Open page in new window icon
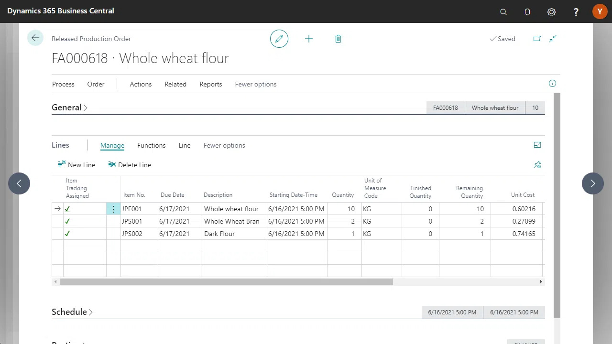The width and height of the screenshot is (612, 344). [537, 39]
